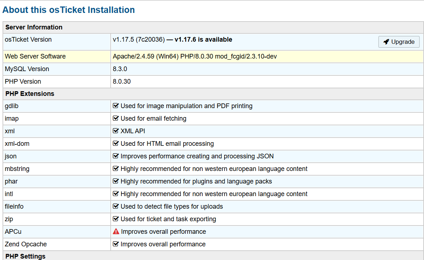Viewport: 424px width, 260px height.
Task: Click the check icon for mbstring row
Action: (116, 169)
